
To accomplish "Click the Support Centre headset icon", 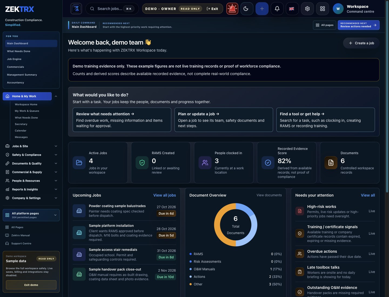I will [7, 243].
